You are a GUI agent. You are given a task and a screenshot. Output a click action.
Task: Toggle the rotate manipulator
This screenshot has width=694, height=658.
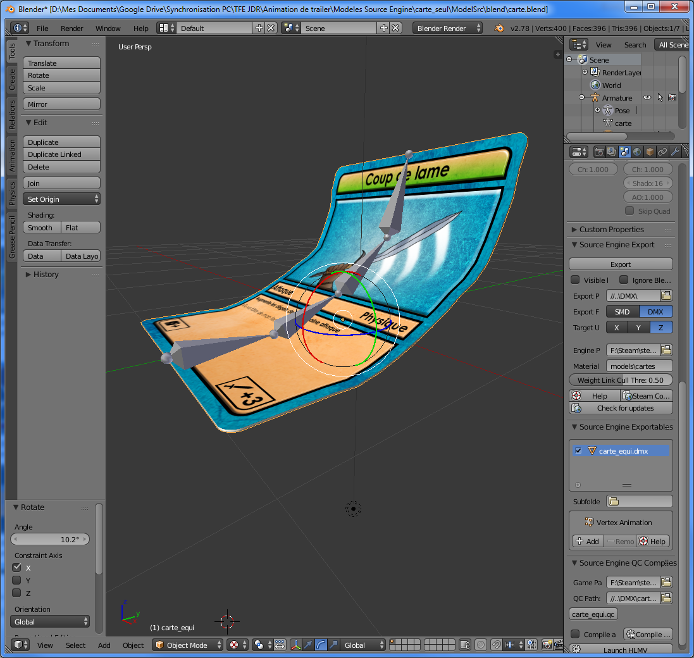coord(321,645)
